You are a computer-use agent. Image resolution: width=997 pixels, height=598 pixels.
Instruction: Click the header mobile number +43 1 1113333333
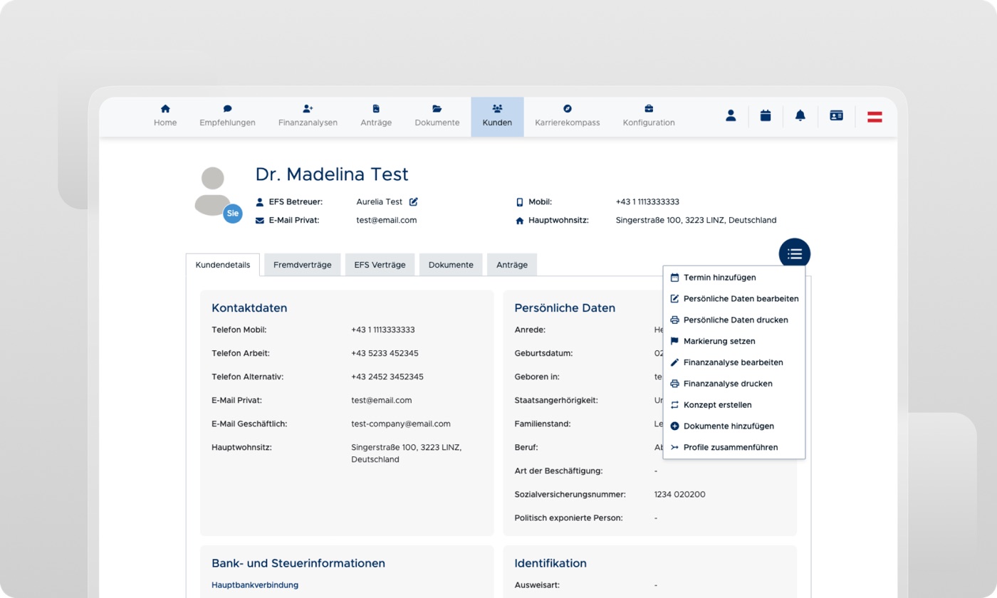click(647, 202)
